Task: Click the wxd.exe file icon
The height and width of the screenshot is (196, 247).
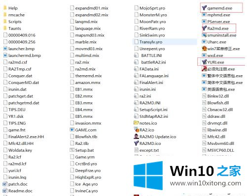Action: pyautogui.click(x=204, y=56)
